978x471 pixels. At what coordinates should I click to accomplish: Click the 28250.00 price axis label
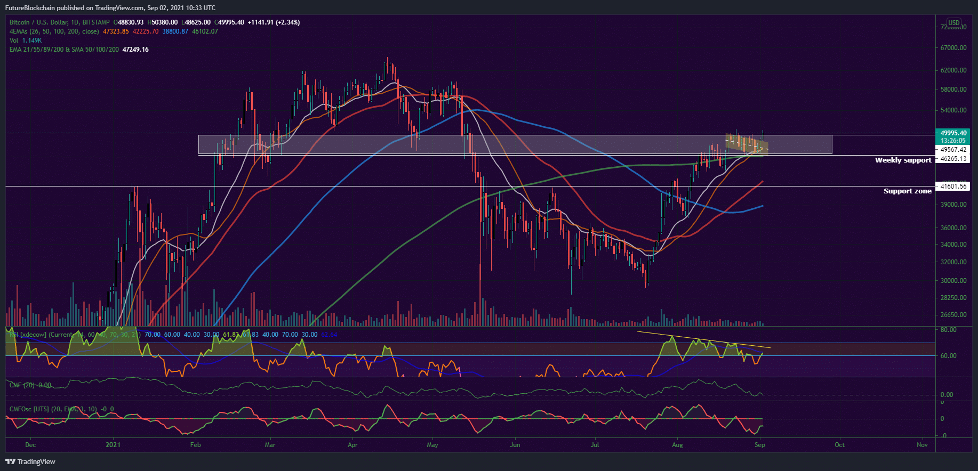953,298
